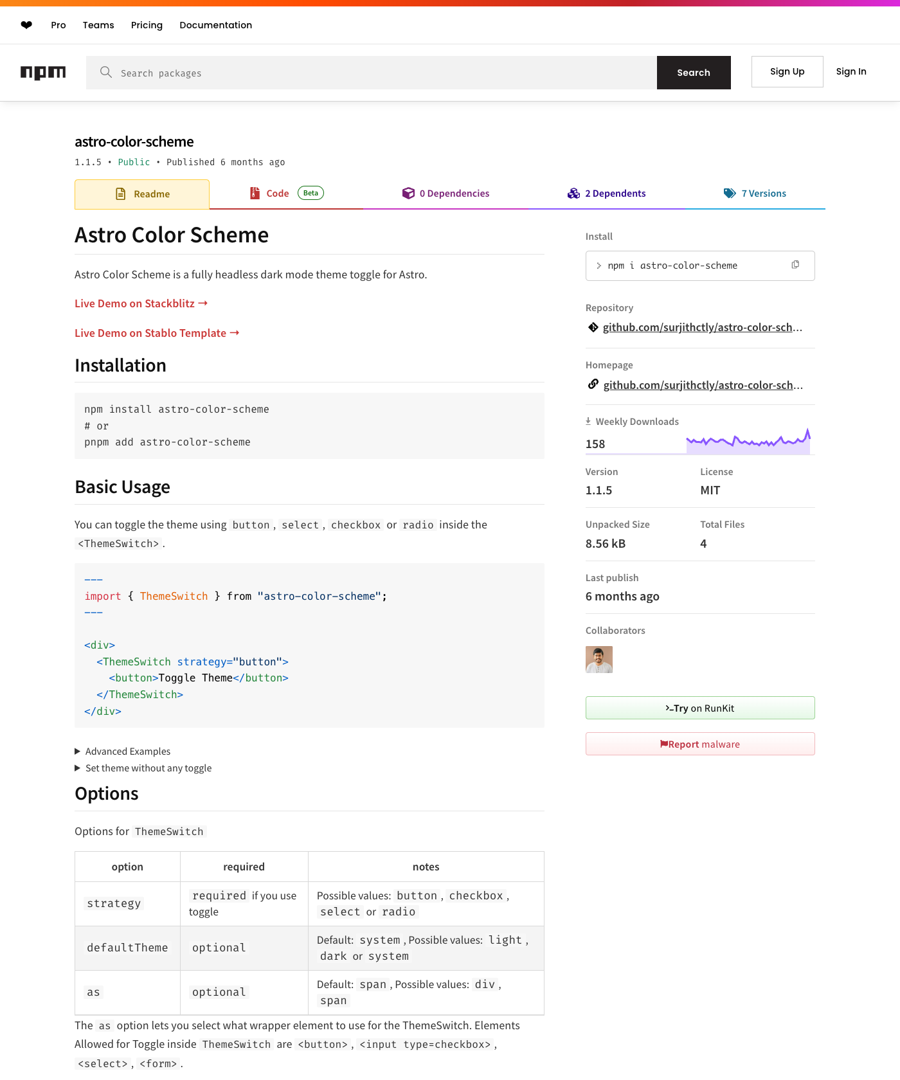
Task: Click the Version value 1.1.5 in sidebar
Action: click(x=598, y=490)
